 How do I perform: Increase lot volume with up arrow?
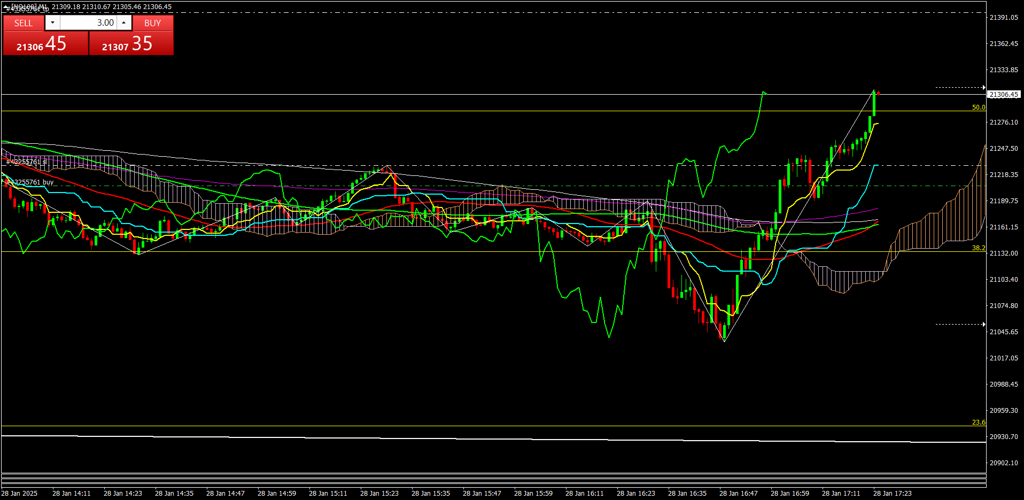pyautogui.click(x=124, y=22)
